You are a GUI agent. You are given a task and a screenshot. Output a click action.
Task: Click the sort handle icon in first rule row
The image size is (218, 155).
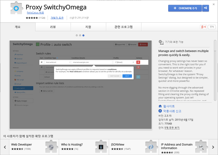41,62
